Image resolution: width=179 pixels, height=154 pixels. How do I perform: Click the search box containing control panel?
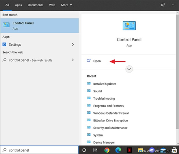point(39,150)
